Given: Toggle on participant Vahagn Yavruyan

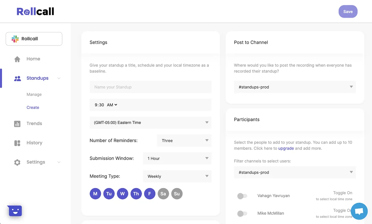Looking at the screenshot, I should tap(242, 196).
